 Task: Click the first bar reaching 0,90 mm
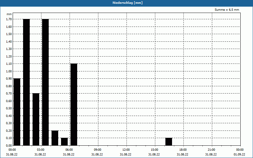[17, 112]
